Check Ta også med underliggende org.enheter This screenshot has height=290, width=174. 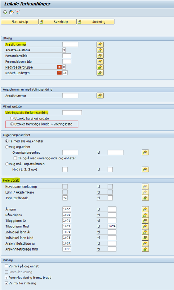(x=15, y=158)
